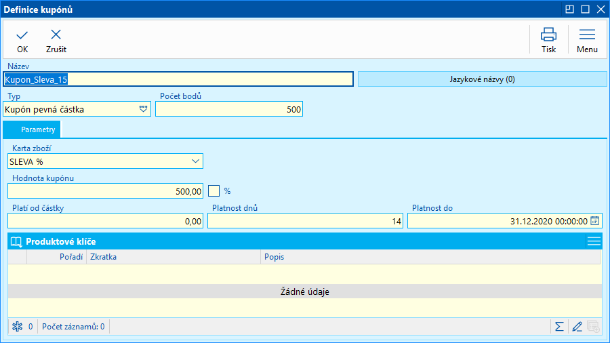The width and height of the screenshot is (610, 343).
Task: Click the asterisk icon in status bar
Action: click(17, 327)
